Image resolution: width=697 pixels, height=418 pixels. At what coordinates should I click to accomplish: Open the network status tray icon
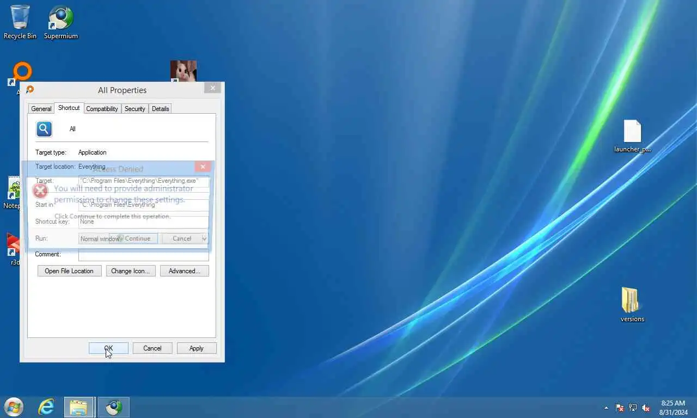pyautogui.click(x=633, y=408)
